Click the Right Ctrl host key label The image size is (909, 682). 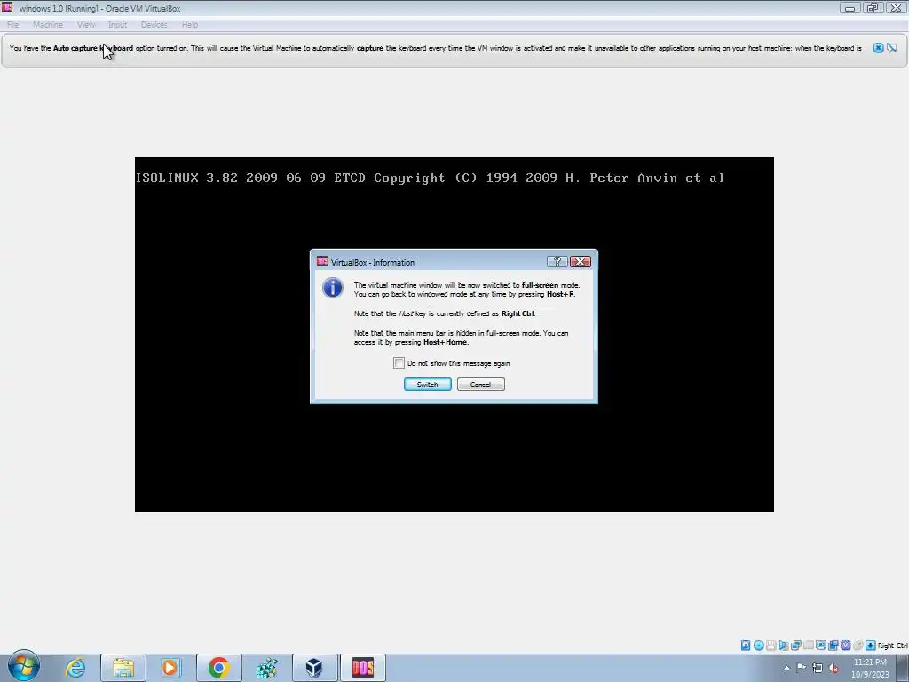coord(893,646)
